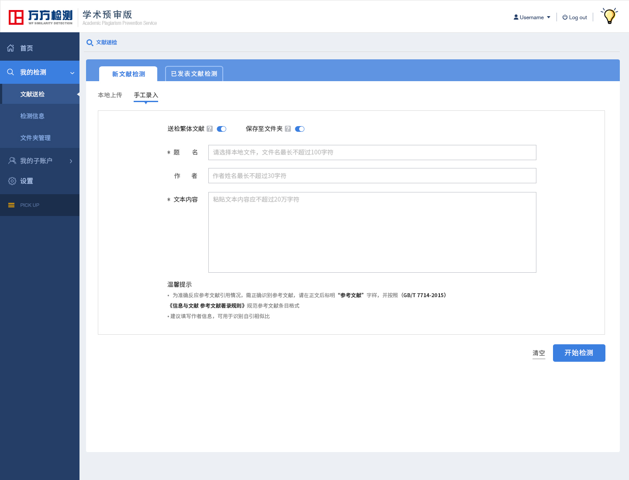629x480 pixels.
Task: Click the help icon beside 保存至文件夹
Action: click(x=288, y=129)
